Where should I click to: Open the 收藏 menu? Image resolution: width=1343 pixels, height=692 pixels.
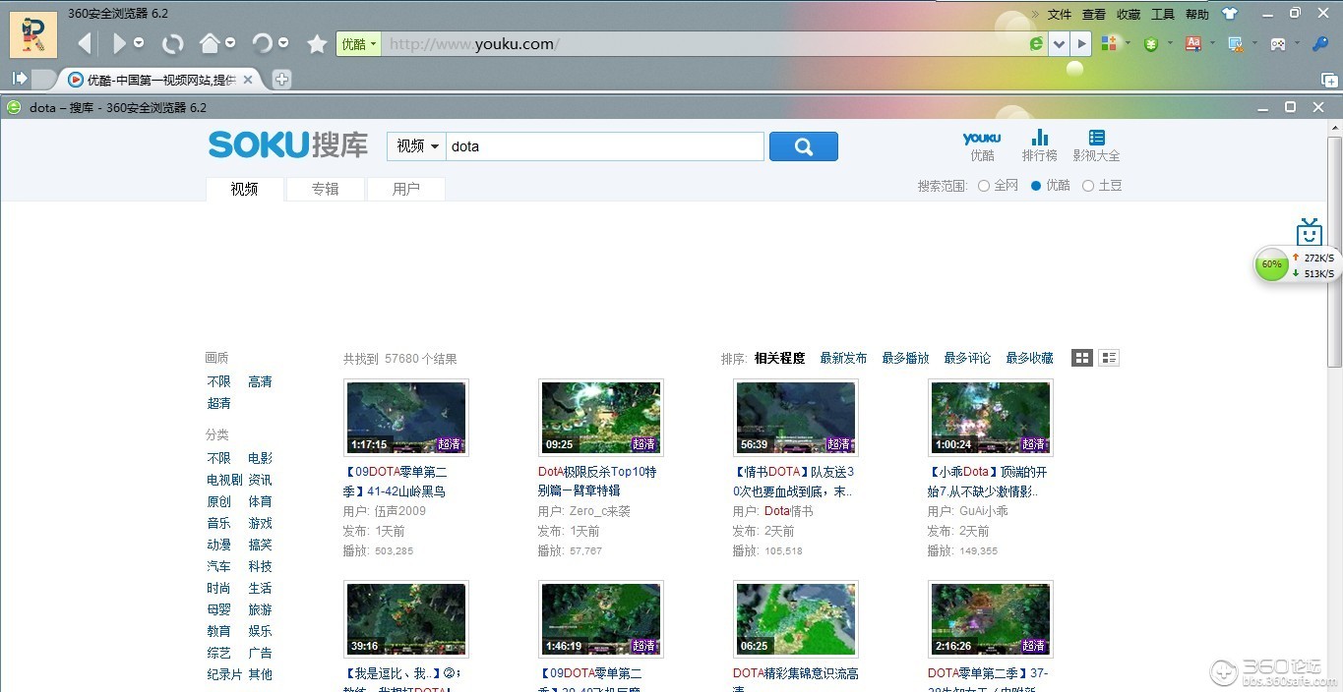(x=1129, y=14)
